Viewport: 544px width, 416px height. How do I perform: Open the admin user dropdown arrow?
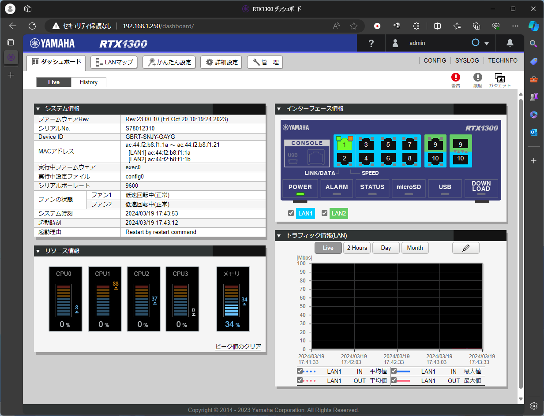(x=487, y=44)
